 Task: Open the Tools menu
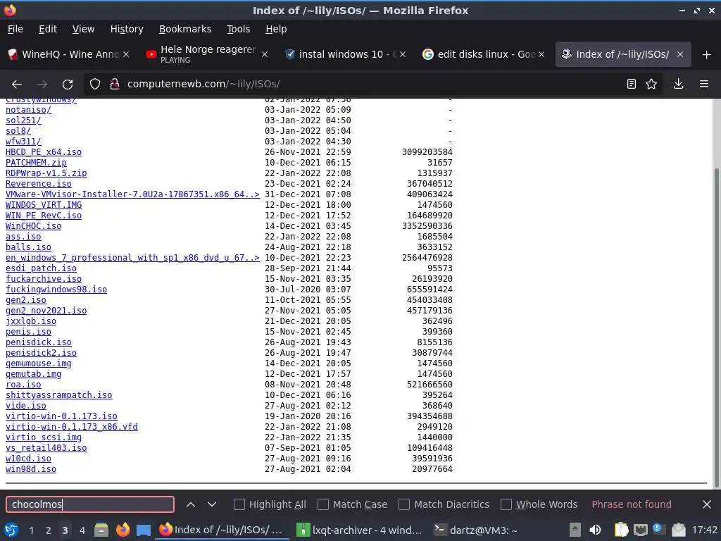[x=238, y=29]
